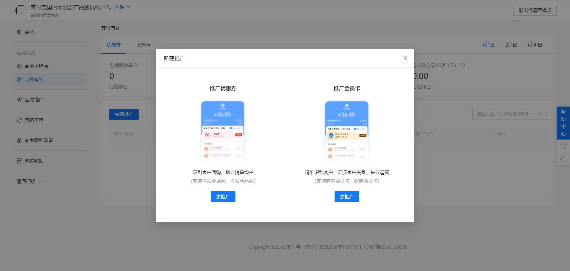Image resolution: width=570 pixels, height=271 pixels.
Task: Open the 帮助中心 side panel
Action: tap(563, 123)
